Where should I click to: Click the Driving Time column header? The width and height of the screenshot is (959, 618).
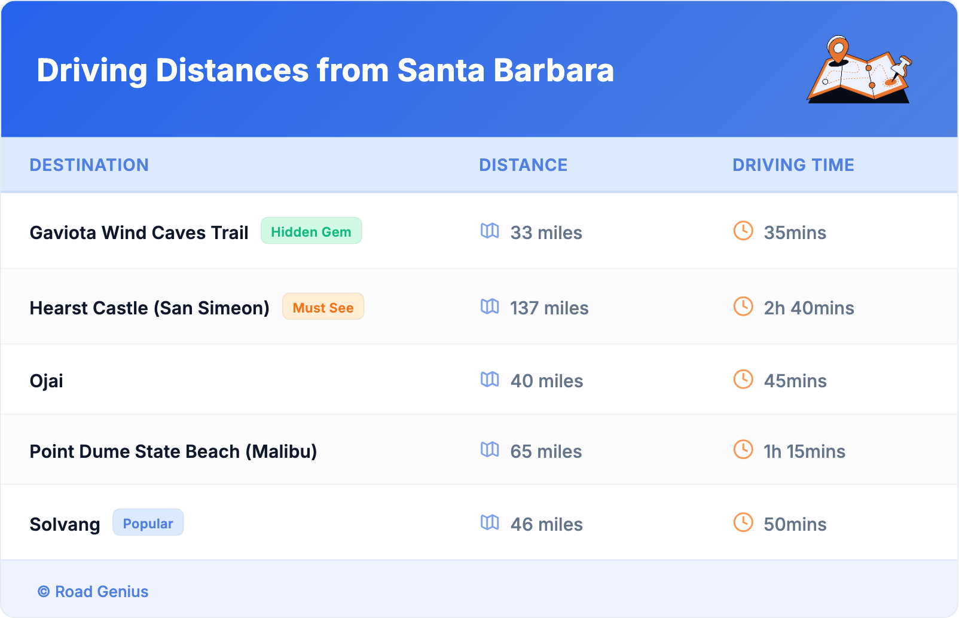[x=793, y=165]
